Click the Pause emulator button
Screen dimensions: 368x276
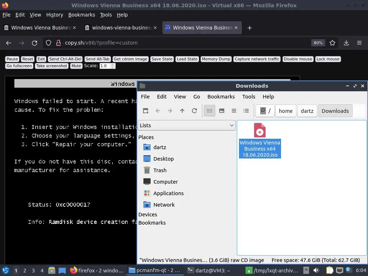click(x=12, y=59)
